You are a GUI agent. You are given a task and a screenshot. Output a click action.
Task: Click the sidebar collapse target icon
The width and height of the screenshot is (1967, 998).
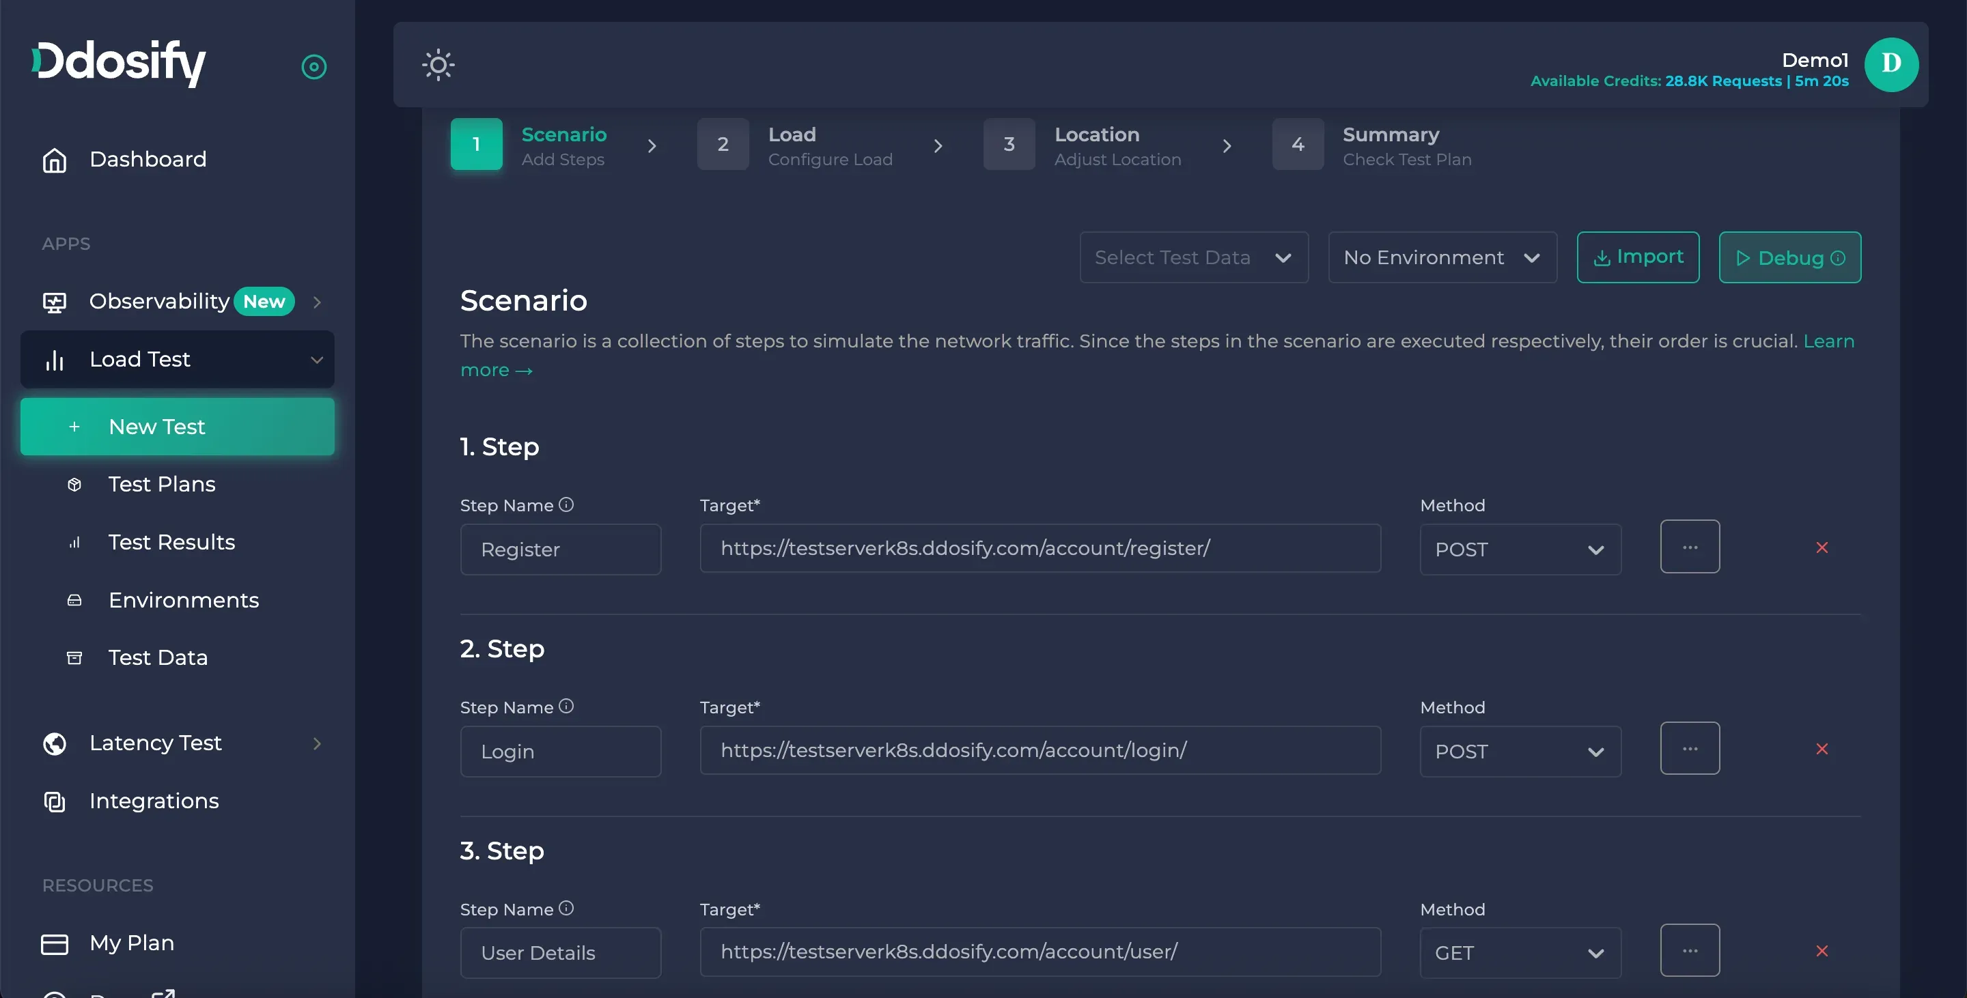(x=314, y=67)
